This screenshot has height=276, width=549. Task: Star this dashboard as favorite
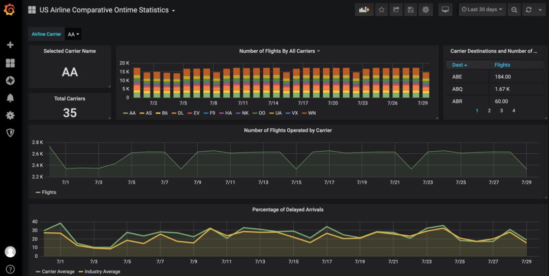coord(382,10)
